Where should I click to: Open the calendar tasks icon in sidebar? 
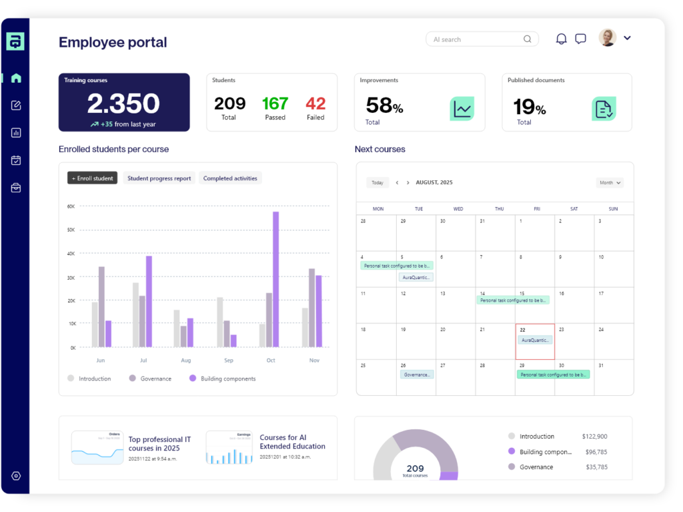coord(15,160)
